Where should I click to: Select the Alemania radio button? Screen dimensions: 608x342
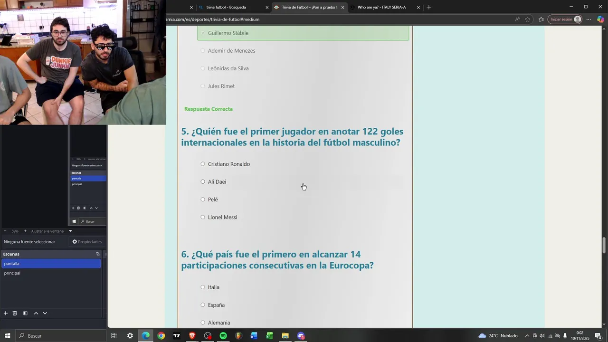point(203,323)
